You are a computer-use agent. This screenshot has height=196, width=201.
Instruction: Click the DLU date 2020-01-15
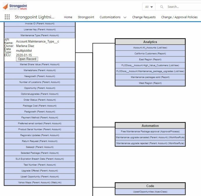(x=24, y=55)
